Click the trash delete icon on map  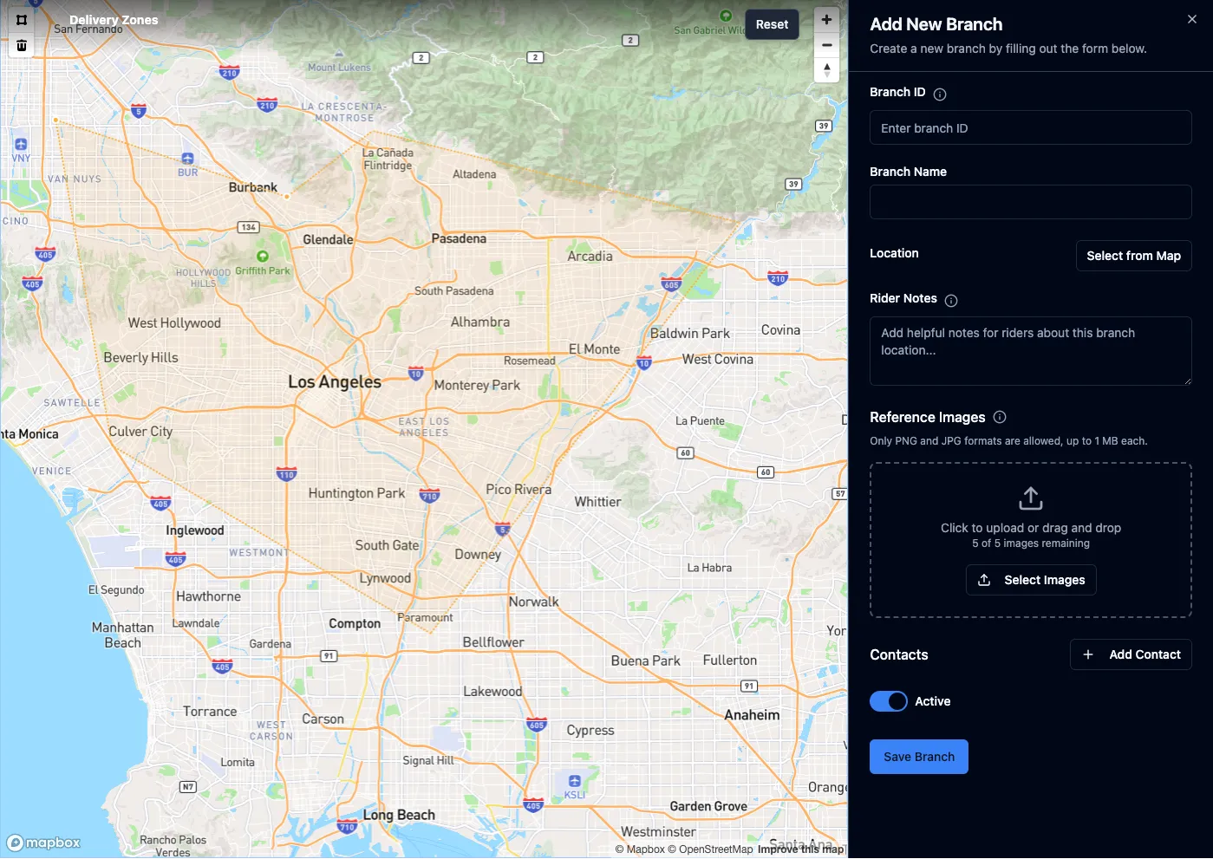pos(22,45)
